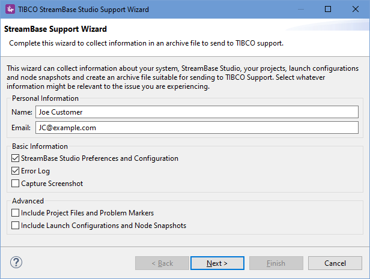The width and height of the screenshot is (370, 279).
Task: Click the Cancel button
Action: 335,263
